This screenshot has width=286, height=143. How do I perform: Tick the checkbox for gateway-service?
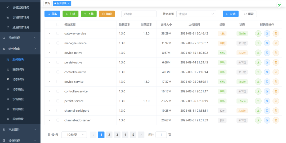pyautogui.click(x=58, y=33)
